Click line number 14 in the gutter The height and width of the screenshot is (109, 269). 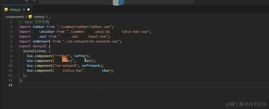point(10,85)
